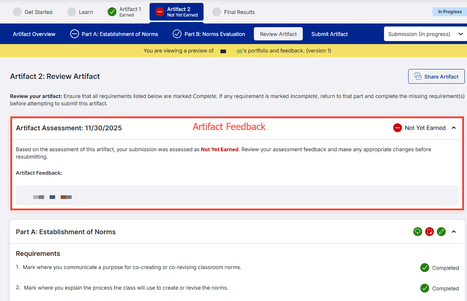The height and width of the screenshot is (301, 467).
Task: Click the Part B checkmark circle icon
Action: pos(177,34)
